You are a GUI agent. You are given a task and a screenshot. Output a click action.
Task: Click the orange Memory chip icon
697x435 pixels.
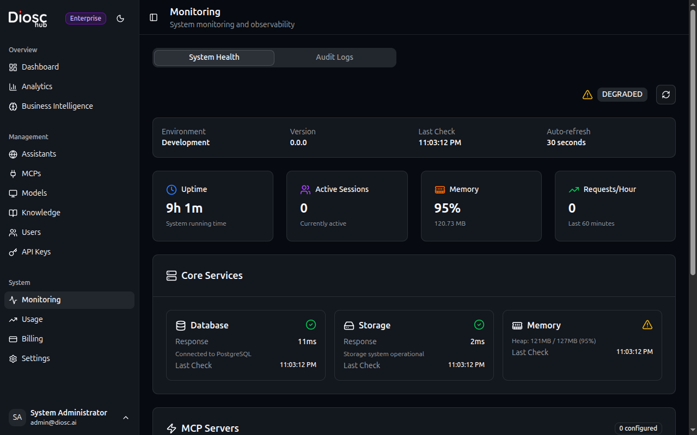click(x=439, y=190)
